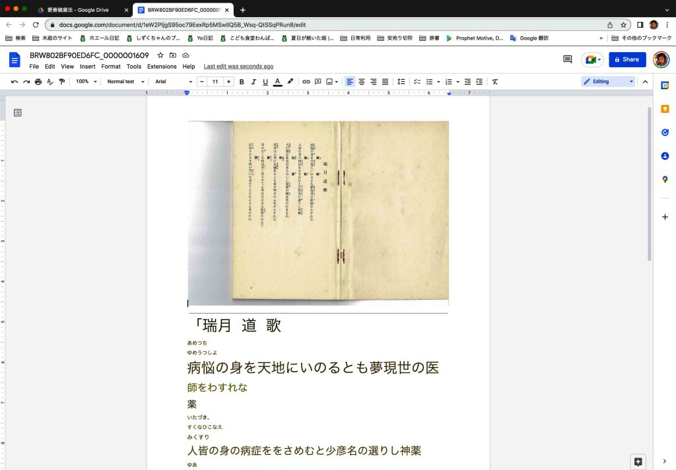This screenshot has height=470, width=676.
Task: Open the highlight color picker
Action: tap(290, 81)
